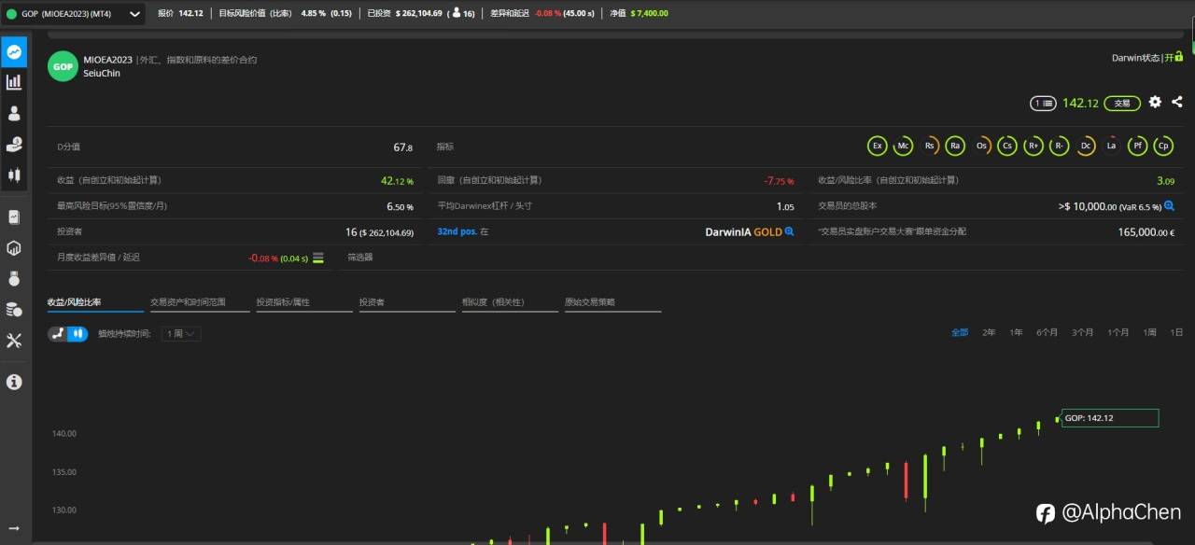Click the La attribute badge
The width and height of the screenshot is (1195, 545).
click(1111, 147)
